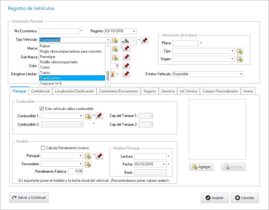Screen dimensions: 269x210
Task: Click the add icon beside Origen dropdown
Action: (x=240, y=59)
